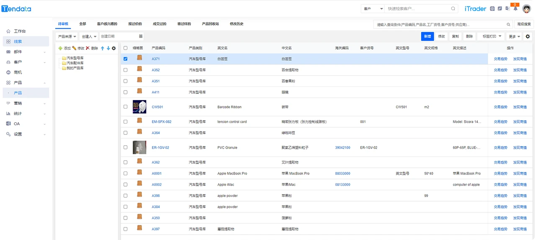Open the 产品来源 filter dropdown

pos(67,36)
